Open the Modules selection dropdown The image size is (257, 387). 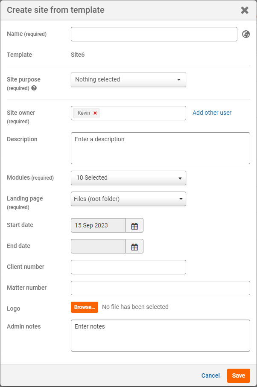(x=128, y=178)
